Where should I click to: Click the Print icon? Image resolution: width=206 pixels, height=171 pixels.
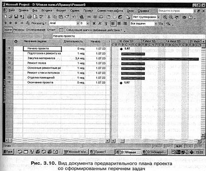pos(29,17)
